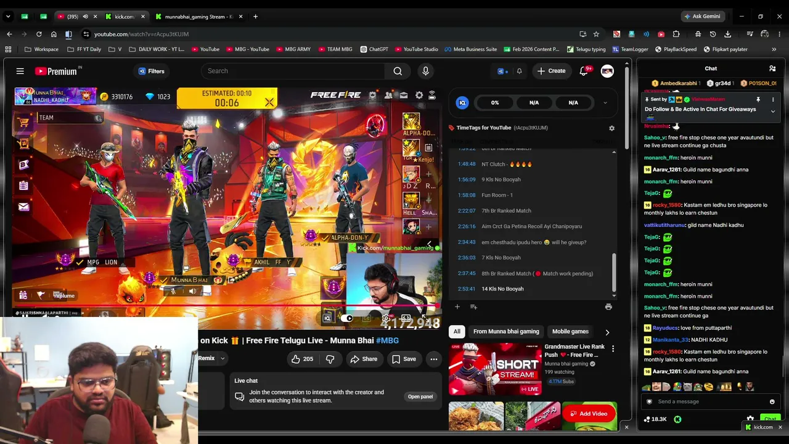Toggle the autoplay switch in player
Viewport: 789px width, 444px height.
347,318
